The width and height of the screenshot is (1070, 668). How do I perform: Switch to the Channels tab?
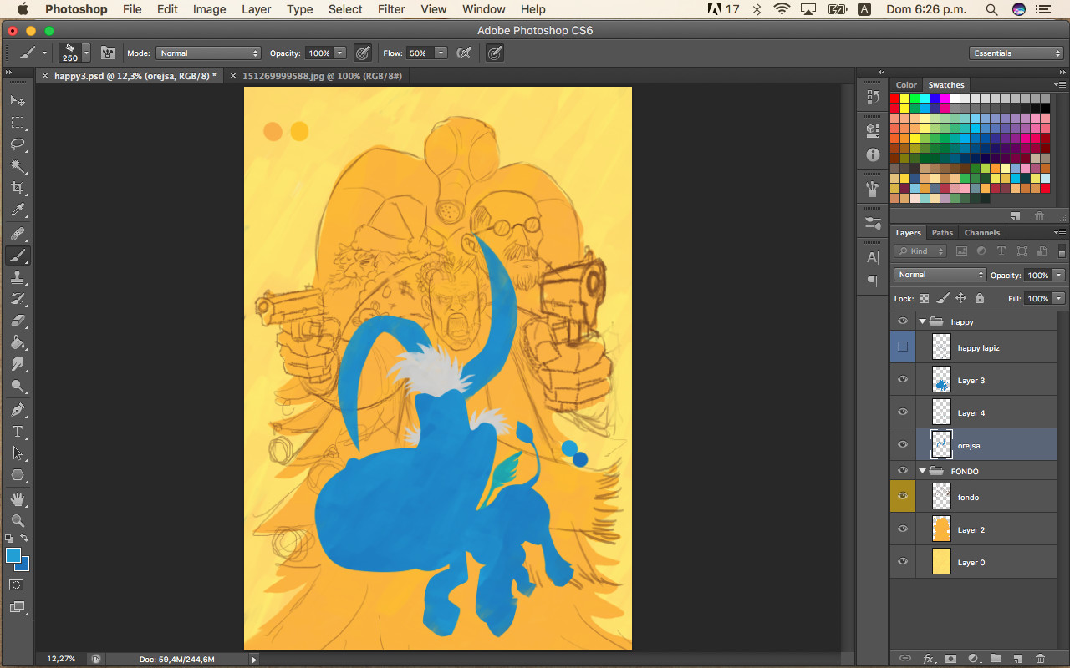pyautogui.click(x=981, y=233)
